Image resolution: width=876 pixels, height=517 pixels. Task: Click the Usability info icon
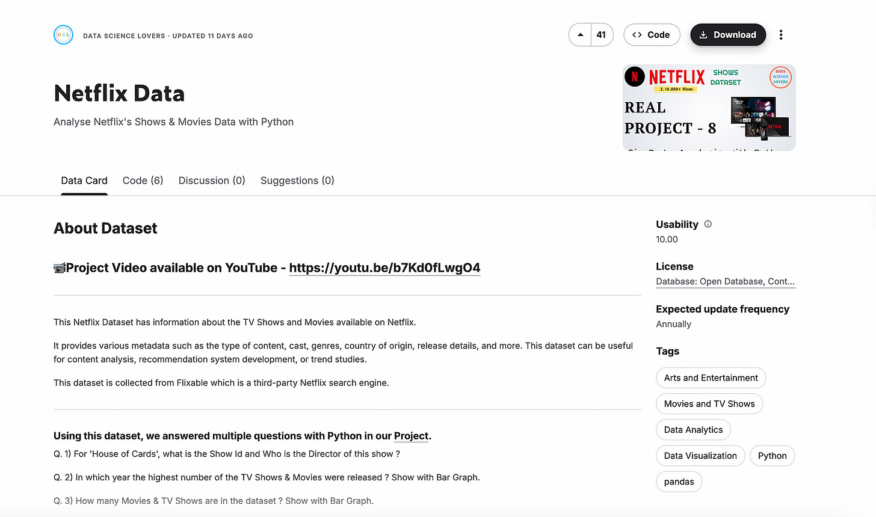pyautogui.click(x=708, y=224)
